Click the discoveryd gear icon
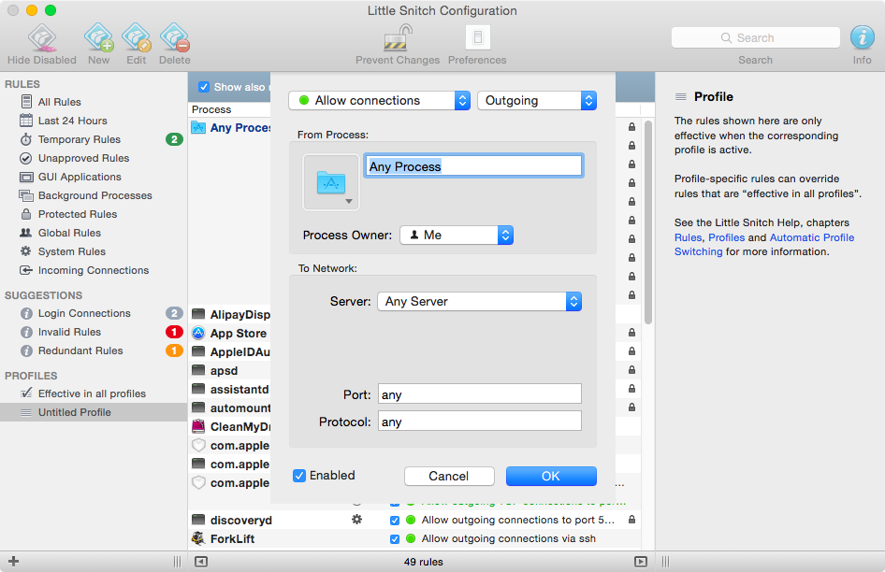 pyautogui.click(x=356, y=520)
